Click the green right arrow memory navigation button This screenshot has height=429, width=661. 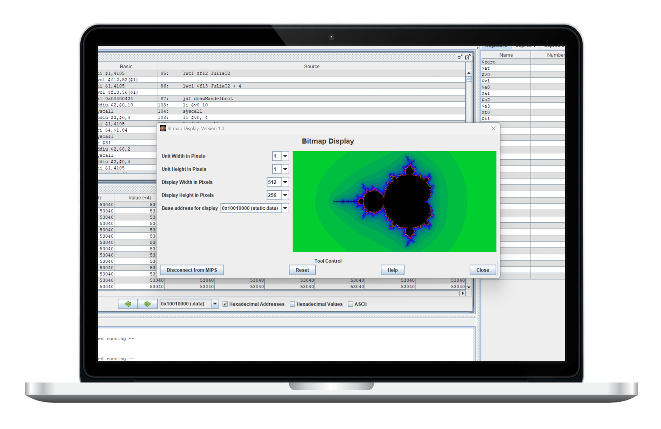click(148, 304)
